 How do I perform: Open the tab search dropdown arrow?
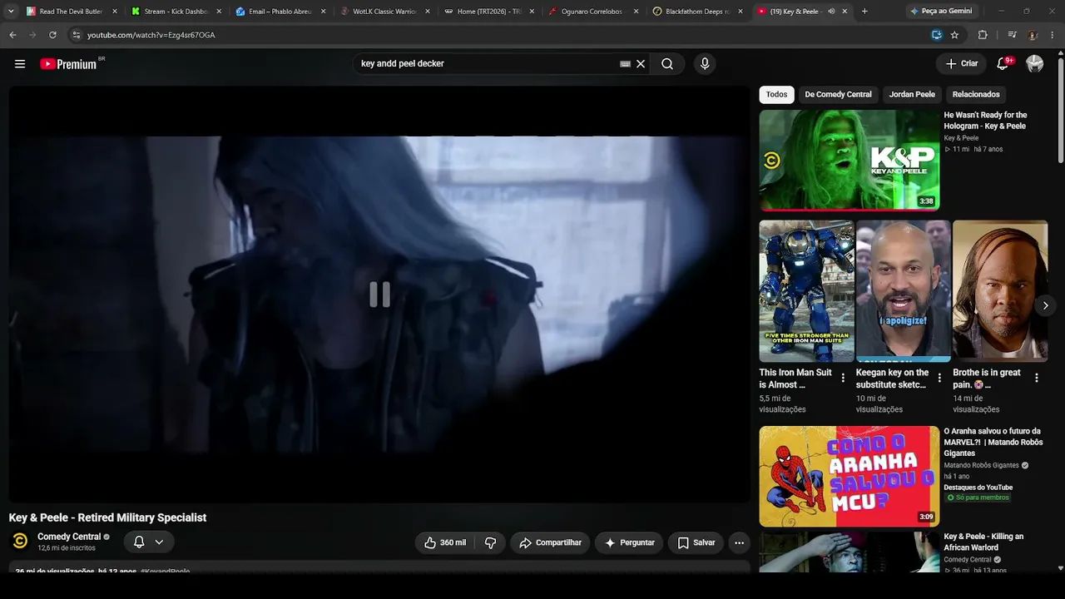click(11, 12)
